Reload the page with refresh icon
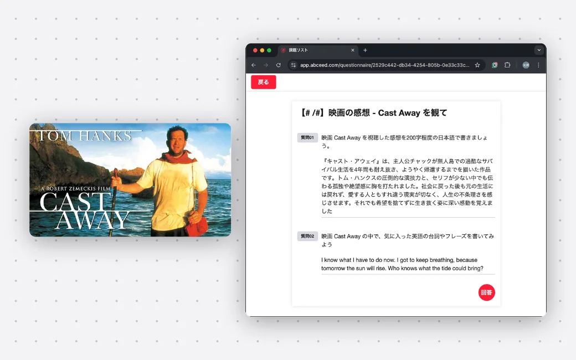The width and height of the screenshot is (576, 360). click(279, 65)
